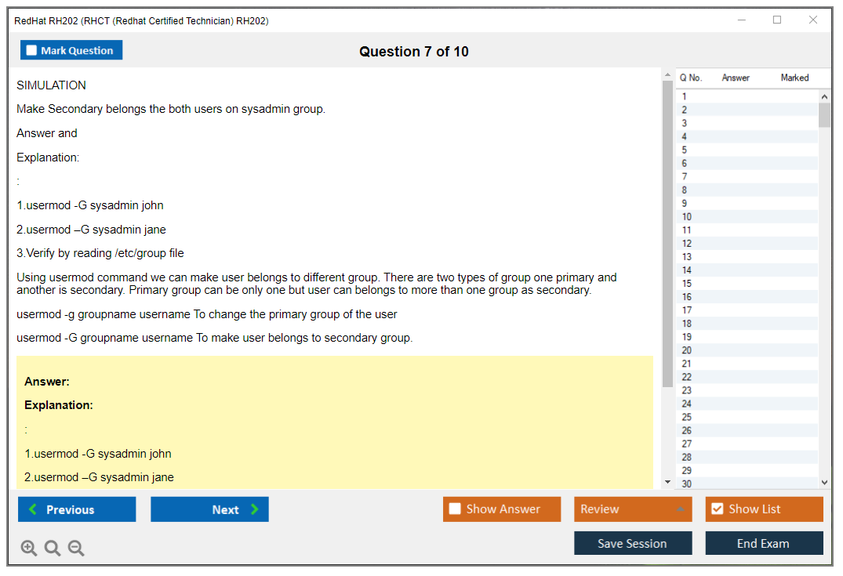
Task: Uncheck the Show List checkbox
Action: coord(717,509)
